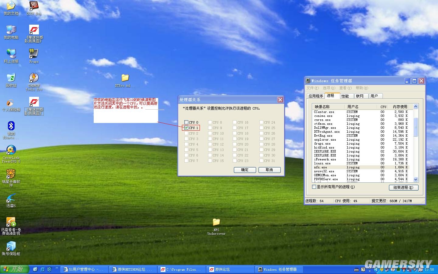Launch 迅雷5 download shortcut
The image size is (438, 274).
pos(11,201)
